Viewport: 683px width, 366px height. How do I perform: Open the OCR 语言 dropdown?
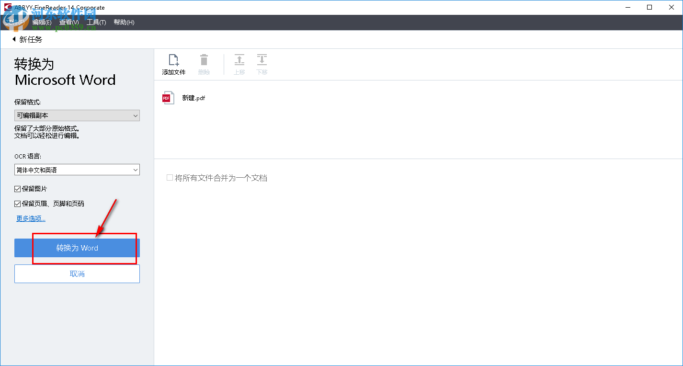click(x=77, y=170)
